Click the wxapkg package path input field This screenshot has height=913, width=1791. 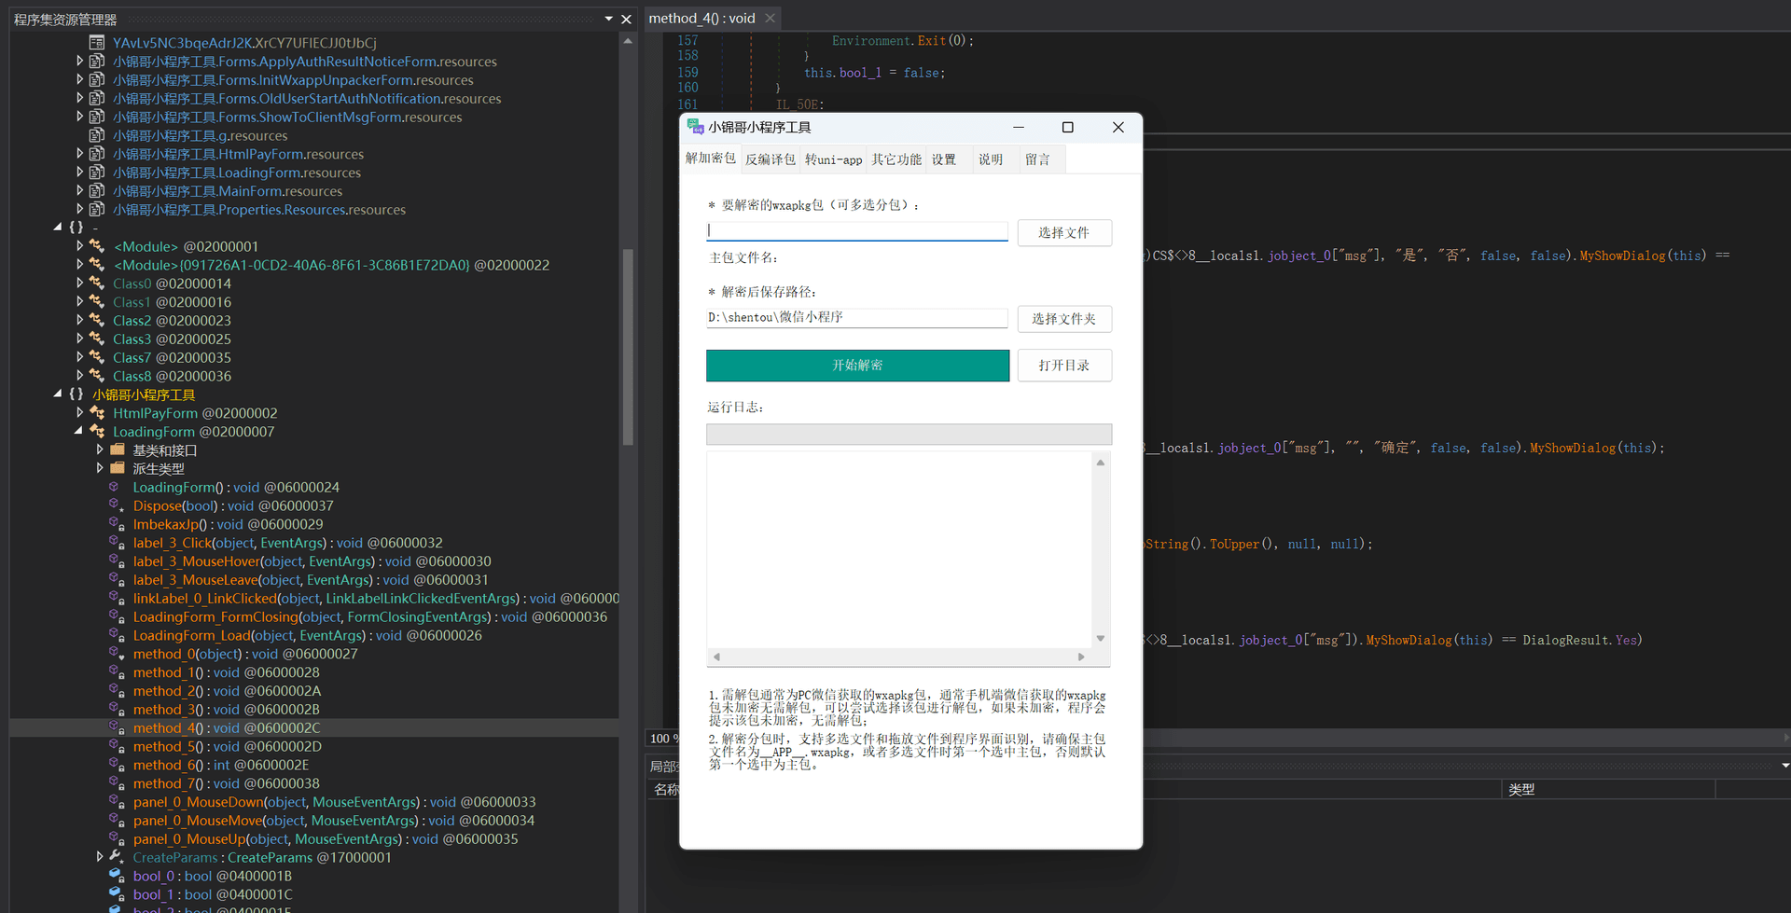tap(856, 230)
